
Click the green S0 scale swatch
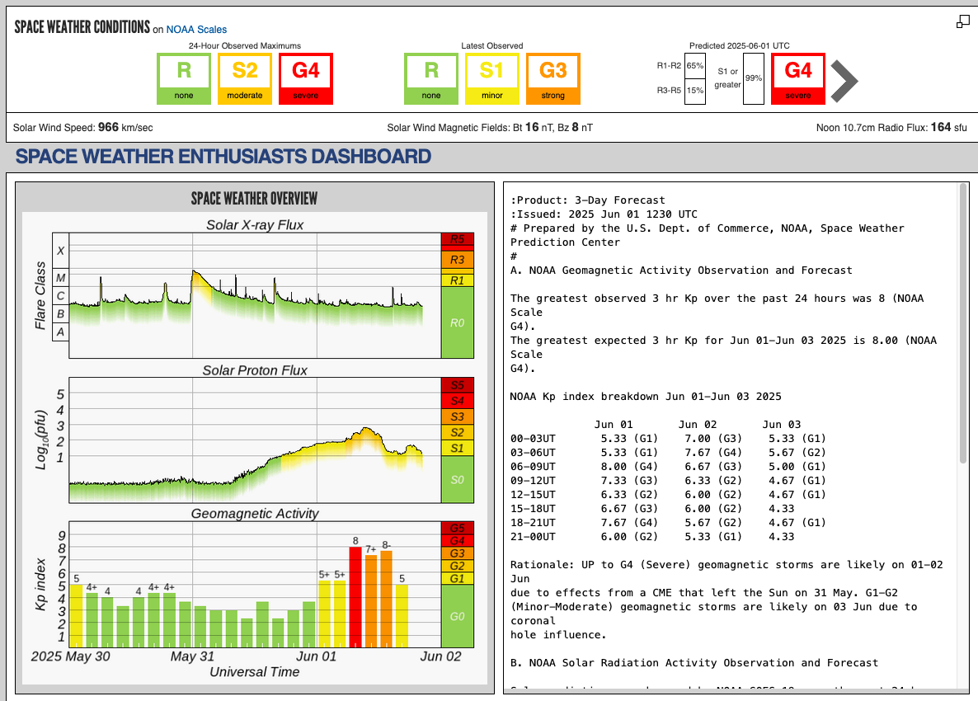[457, 479]
